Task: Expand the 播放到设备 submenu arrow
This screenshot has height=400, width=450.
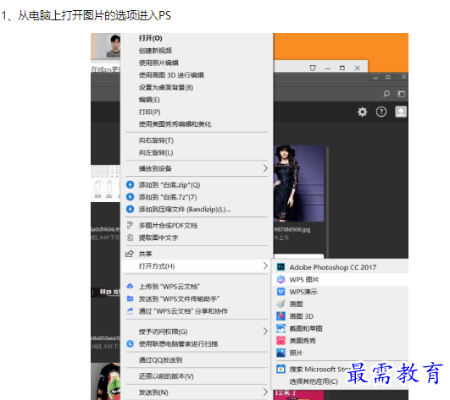Action: pyautogui.click(x=265, y=168)
